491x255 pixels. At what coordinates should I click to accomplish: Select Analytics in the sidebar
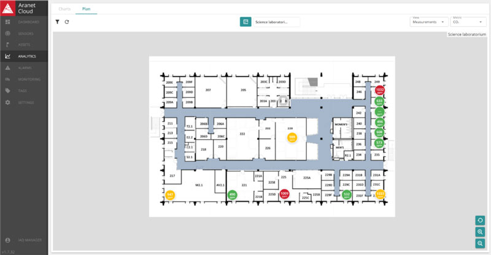click(x=24, y=56)
